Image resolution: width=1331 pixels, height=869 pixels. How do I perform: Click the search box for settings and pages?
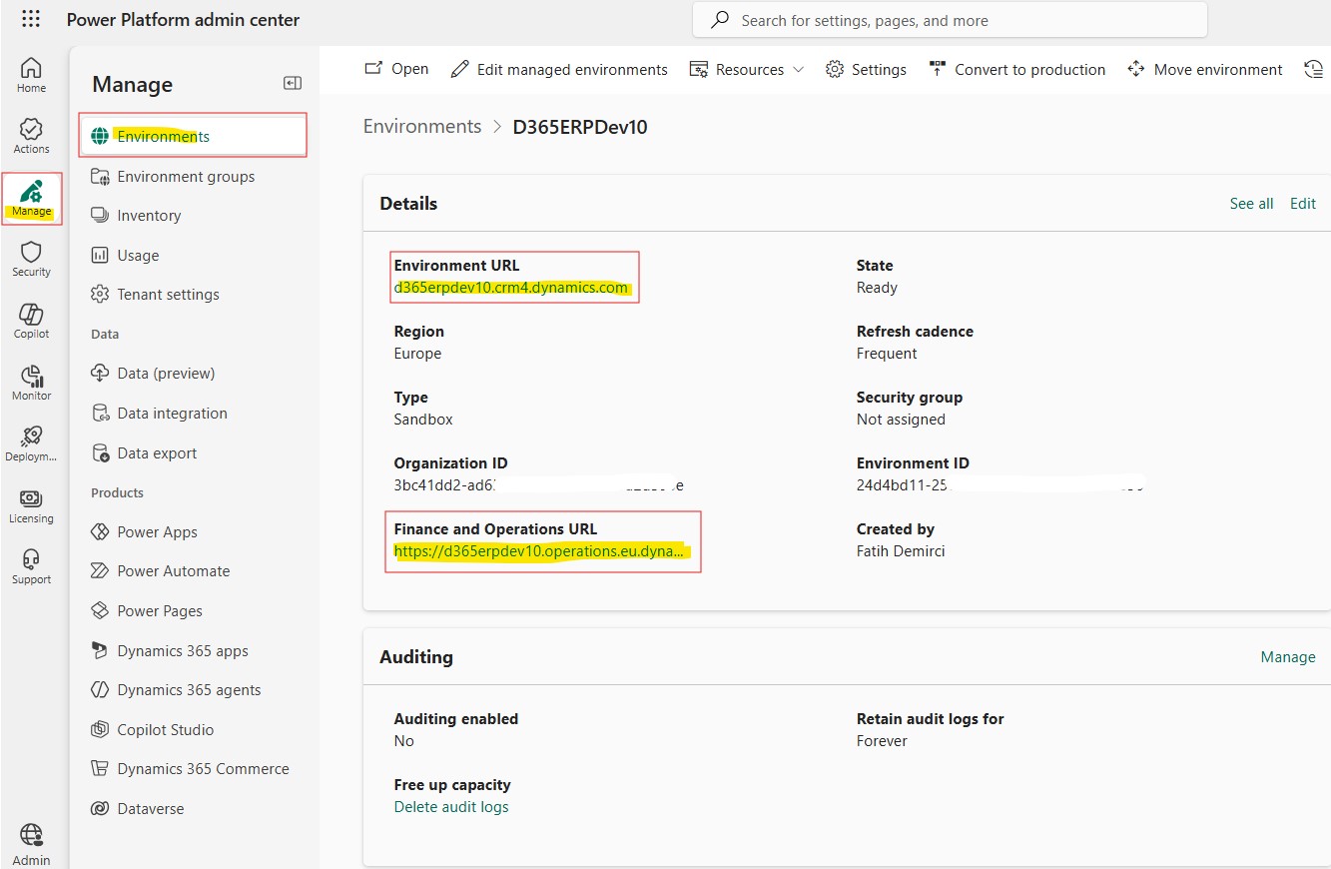click(x=950, y=20)
